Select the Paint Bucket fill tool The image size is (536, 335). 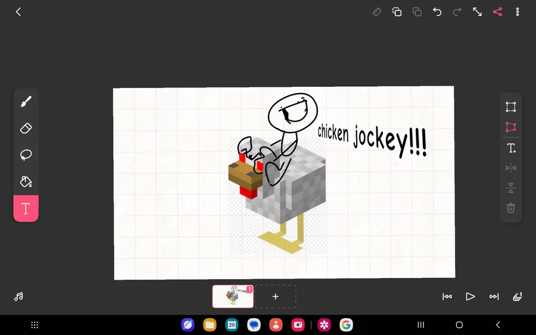[26, 181]
